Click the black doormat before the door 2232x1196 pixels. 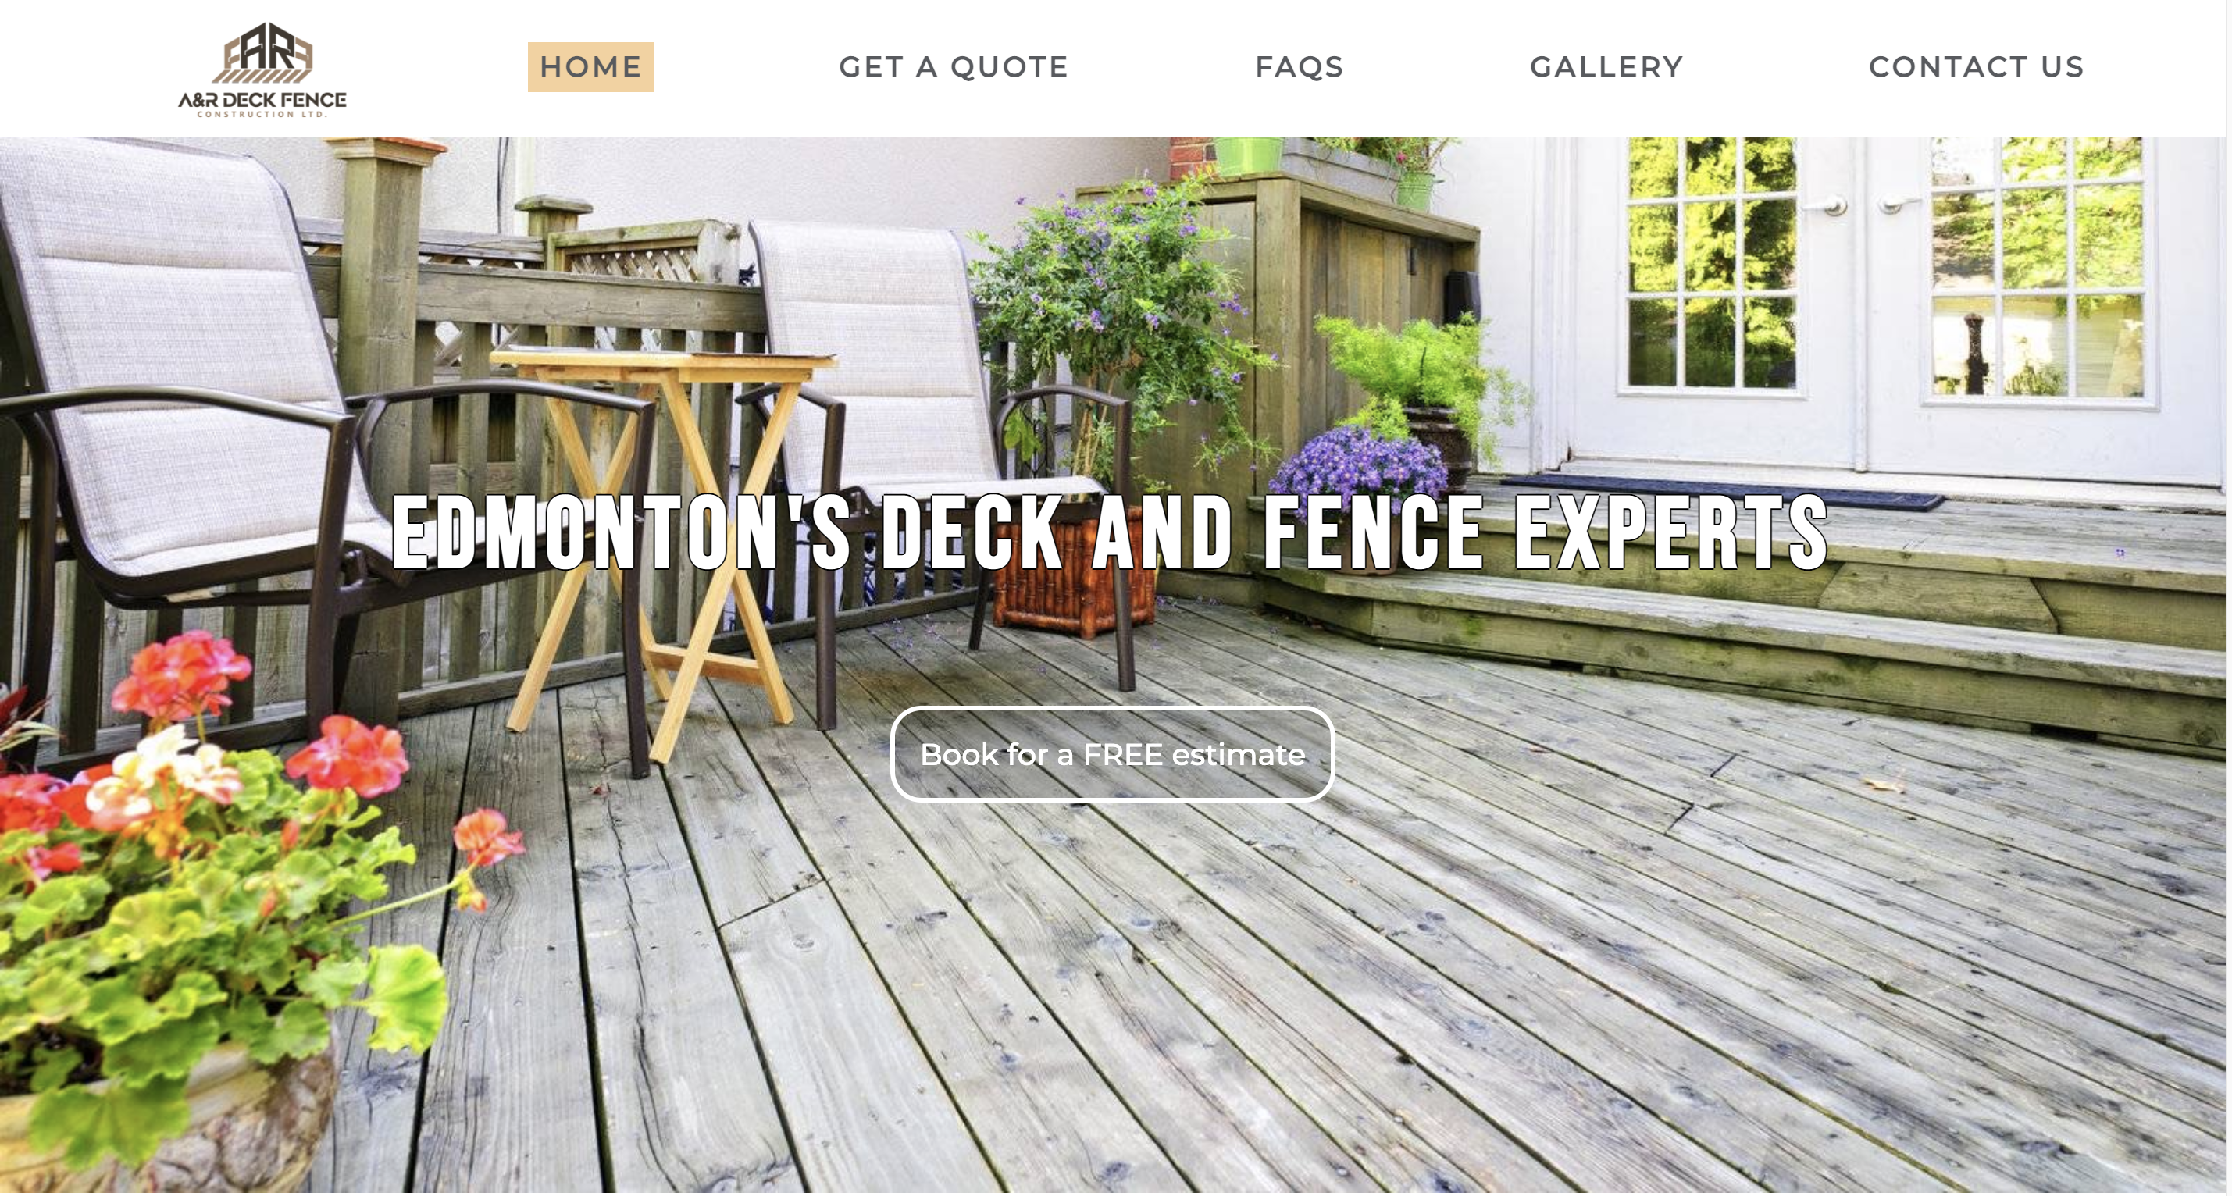click(x=1724, y=492)
